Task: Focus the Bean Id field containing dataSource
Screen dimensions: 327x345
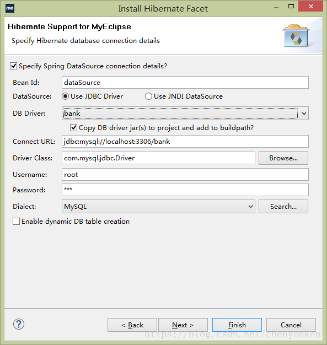Action: pyautogui.click(x=185, y=83)
